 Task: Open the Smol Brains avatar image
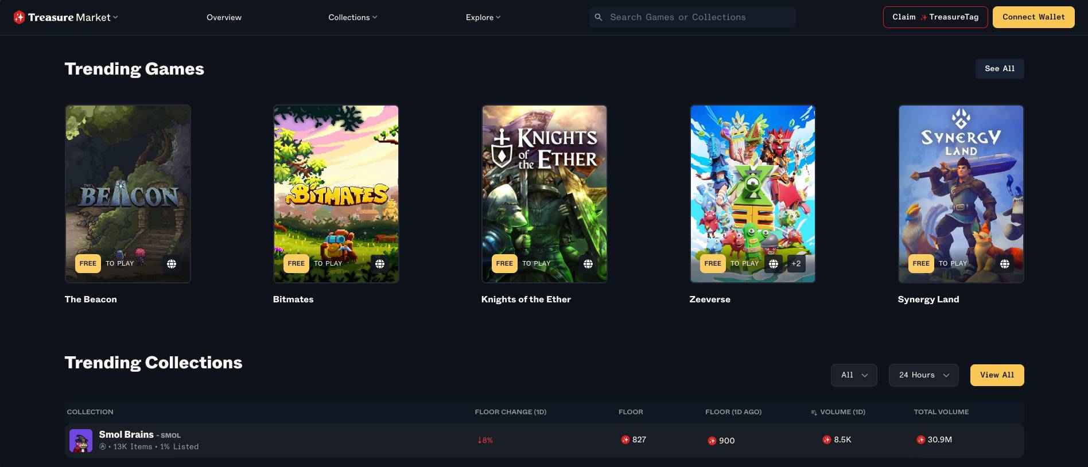click(81, 441)
